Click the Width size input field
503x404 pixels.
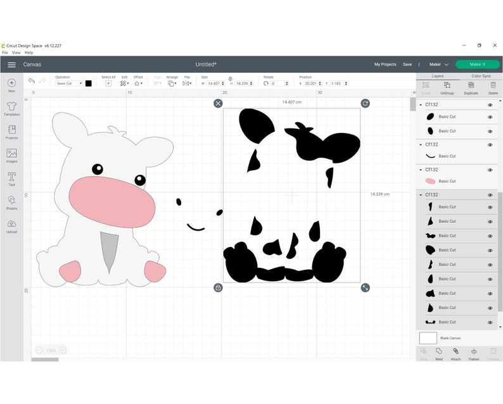click(215, 84)
